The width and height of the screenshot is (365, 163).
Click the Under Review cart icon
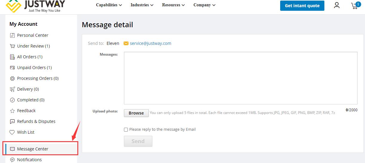coord(12,46)
